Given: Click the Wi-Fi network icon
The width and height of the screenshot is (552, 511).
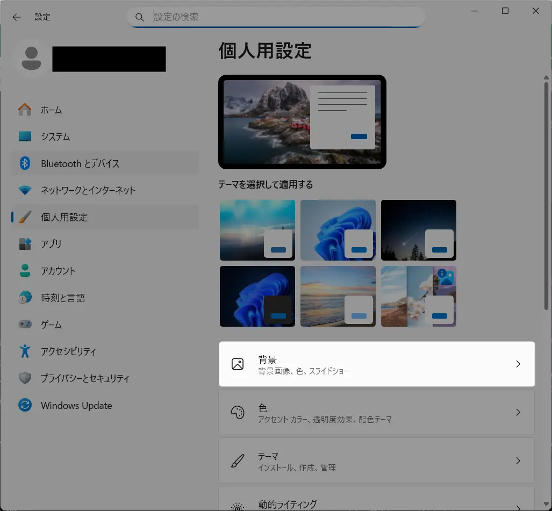Looking at the screenshot, I should coord(25,190).
